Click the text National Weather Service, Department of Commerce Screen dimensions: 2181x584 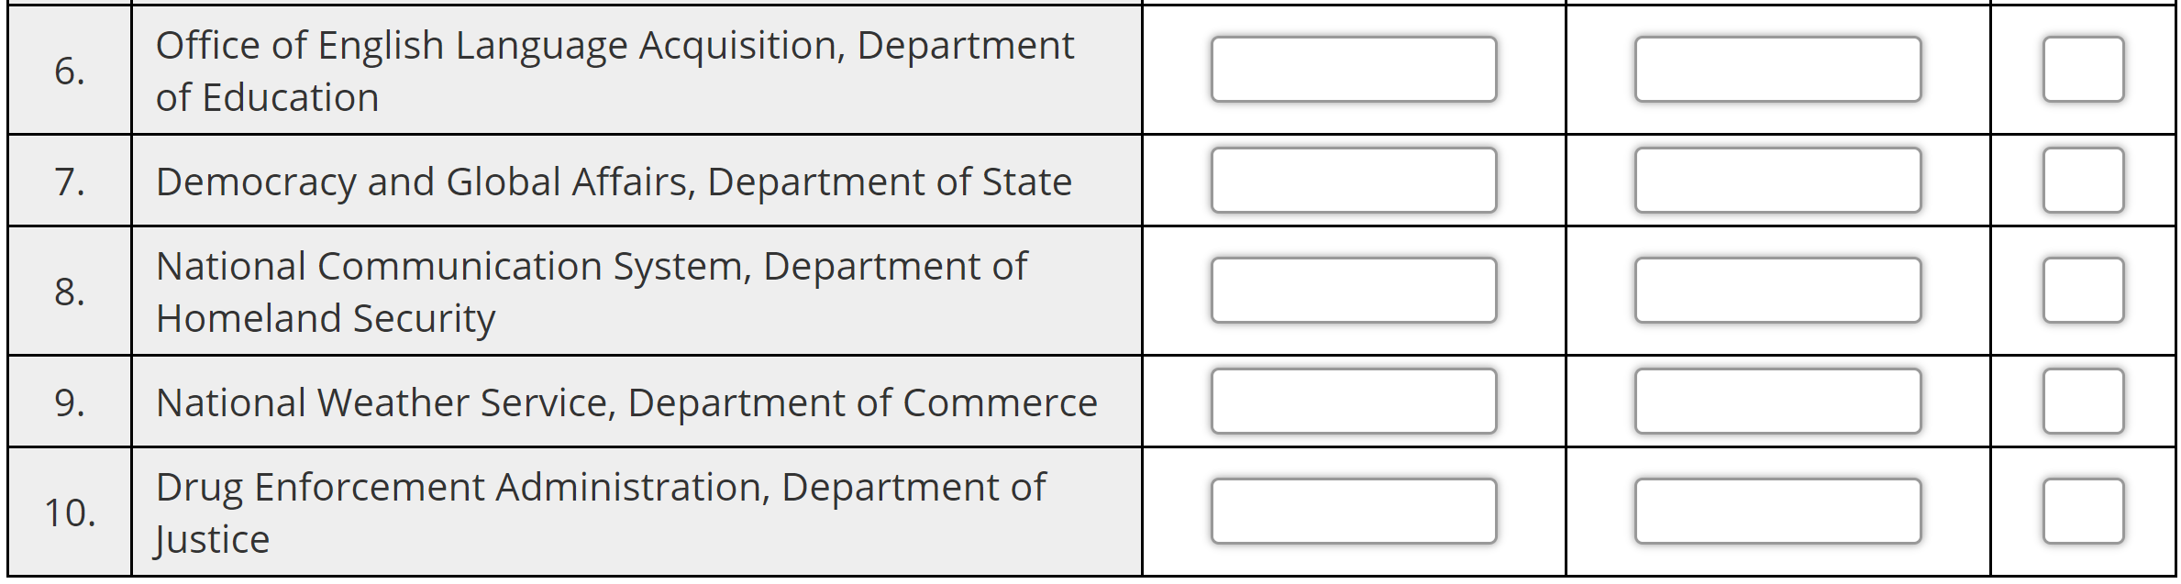pyautogui.click(x=627, y=402)
